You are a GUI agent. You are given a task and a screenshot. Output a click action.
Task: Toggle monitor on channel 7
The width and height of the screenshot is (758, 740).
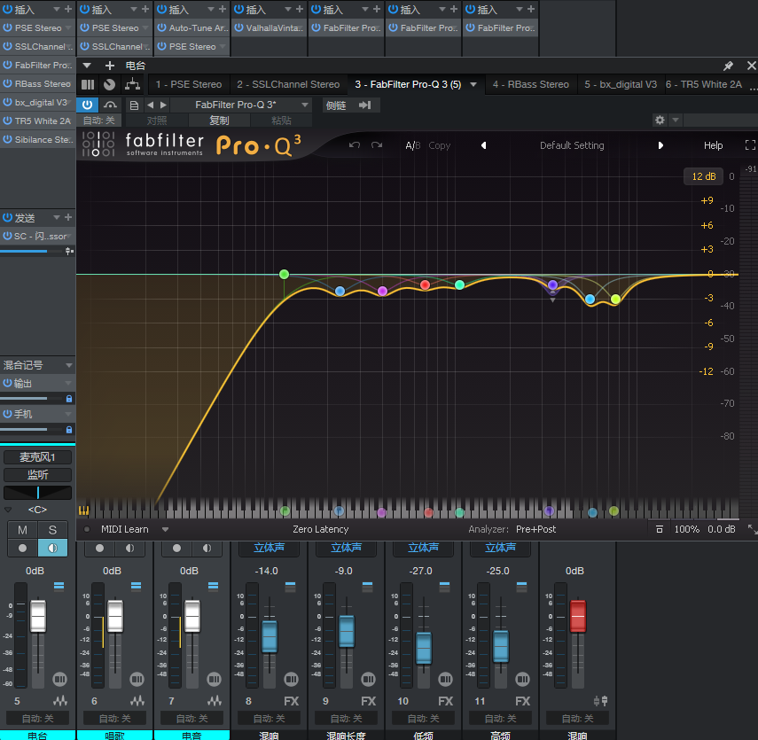[x=207, y=548]
